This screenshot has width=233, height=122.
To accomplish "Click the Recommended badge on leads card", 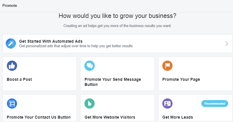I will (215, 104).
